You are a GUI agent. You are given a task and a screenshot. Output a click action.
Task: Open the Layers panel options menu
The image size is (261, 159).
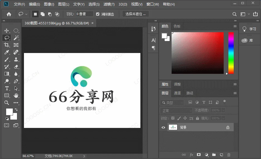tap(235, 93)
